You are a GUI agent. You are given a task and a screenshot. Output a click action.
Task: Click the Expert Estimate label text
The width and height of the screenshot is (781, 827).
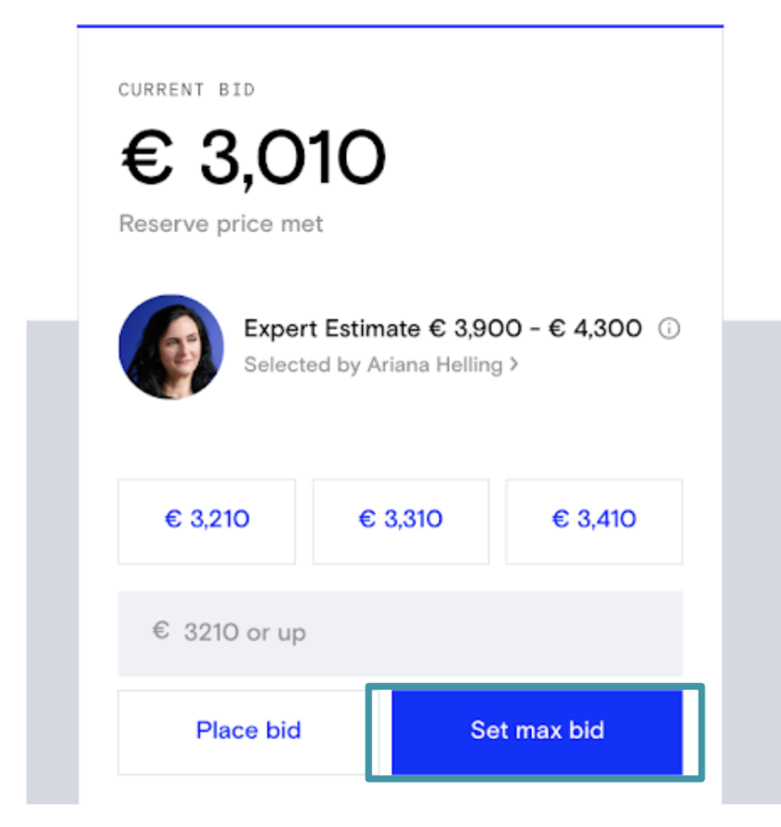pyautogui.click(x=331, y=328)
